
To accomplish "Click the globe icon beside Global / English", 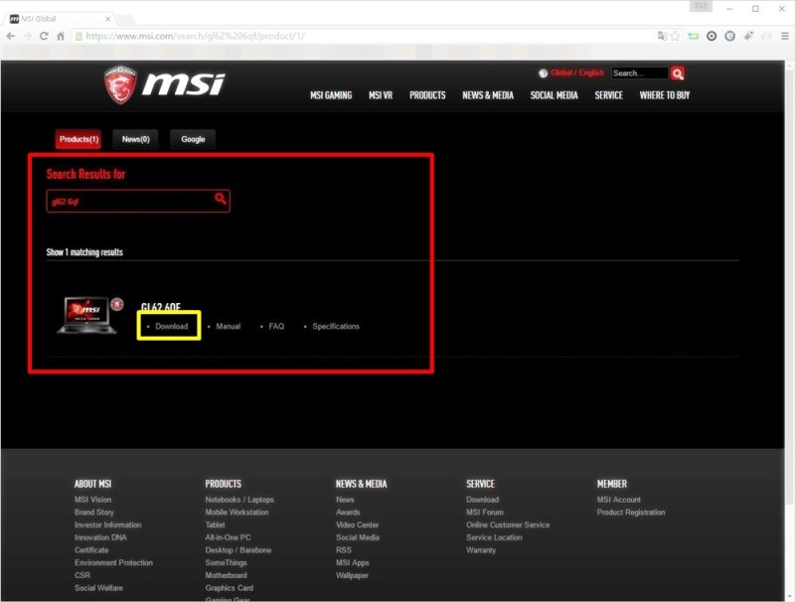I will click(x=543, y=73).
